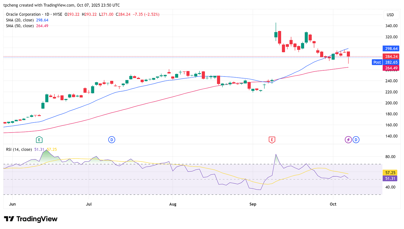This screenshot has width=404, height=229.
Task: Click the Post market label
Action: pyautogui.click(x=377, y=62)
